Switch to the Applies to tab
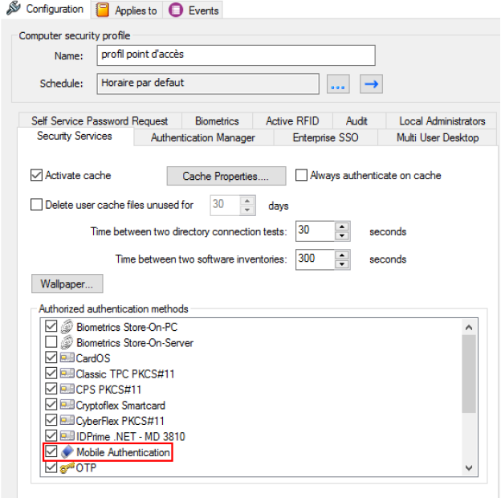Image resolution: width=501 pixels, height=498 pixels. point(127,10)
